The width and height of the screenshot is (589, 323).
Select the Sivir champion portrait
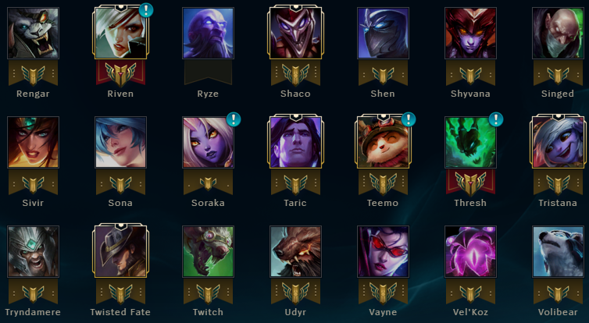(x=33, y=142)
